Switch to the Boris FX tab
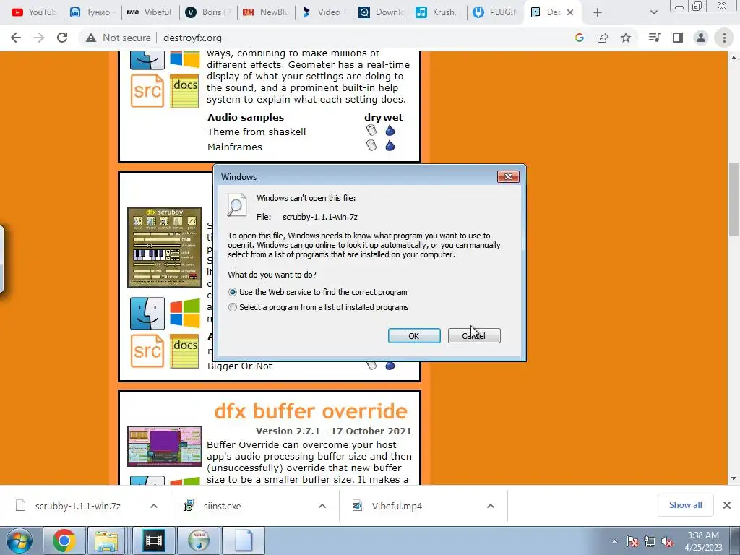Image resolution: width=740 pixels, height=555 pixels. tap(208, 12)
